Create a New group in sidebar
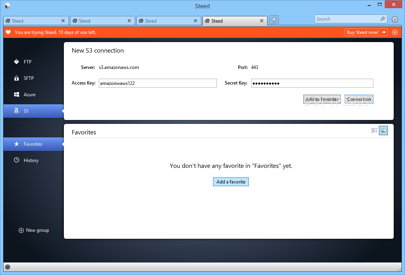Image resolution: width=405 pixels, height=275 pixels. coord(34,230)
